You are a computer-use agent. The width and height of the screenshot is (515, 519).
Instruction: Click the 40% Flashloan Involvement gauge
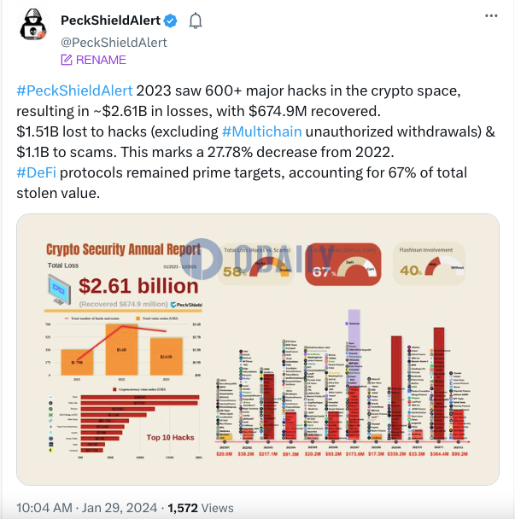click(429, 264)
